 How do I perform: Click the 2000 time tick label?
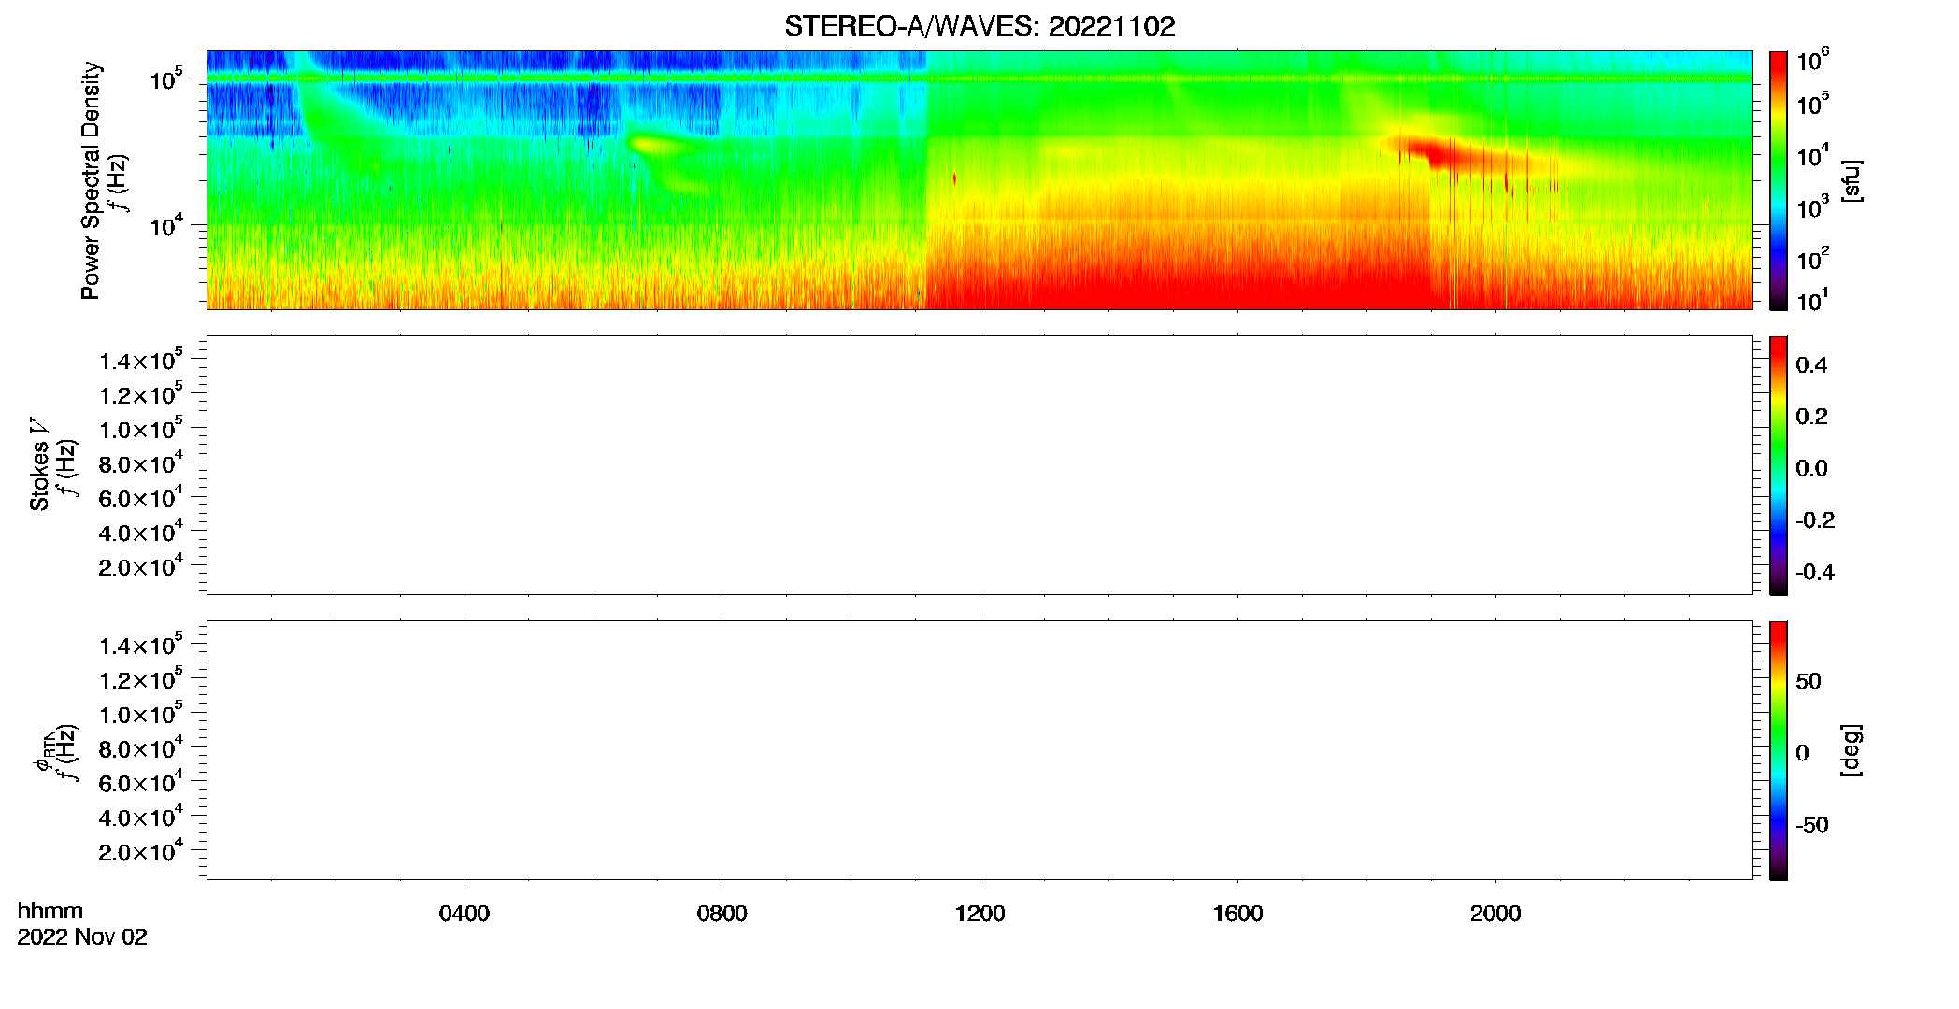click(x=1495, y=914)
